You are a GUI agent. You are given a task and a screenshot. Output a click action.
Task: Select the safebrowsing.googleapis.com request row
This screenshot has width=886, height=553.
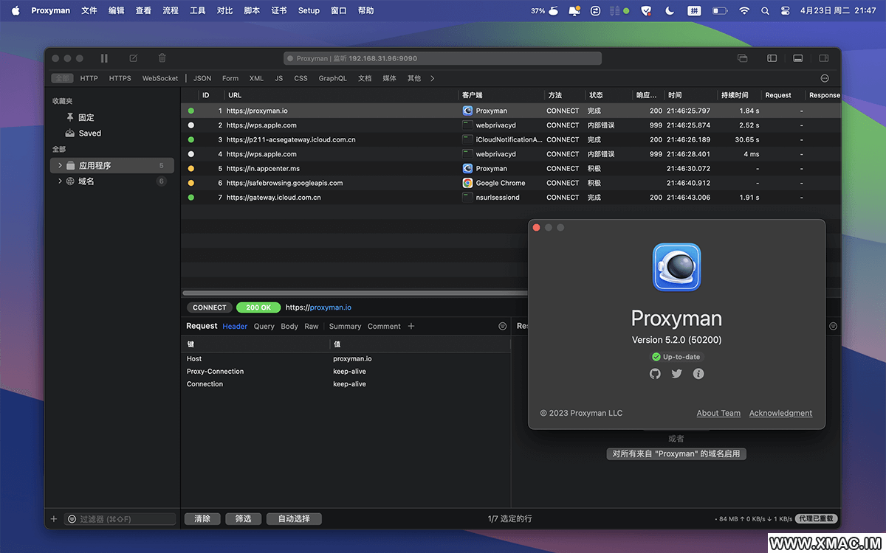coord(511,183)
